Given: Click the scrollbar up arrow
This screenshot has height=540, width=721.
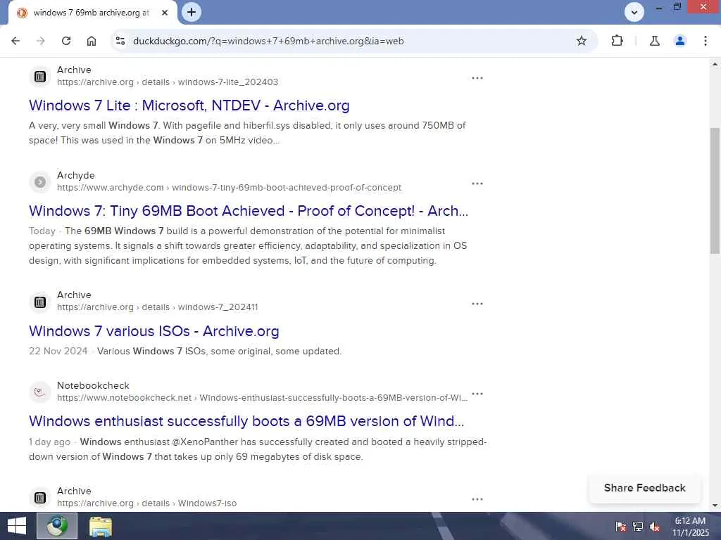Looking at the screenshot, I should tap(715, 64).
